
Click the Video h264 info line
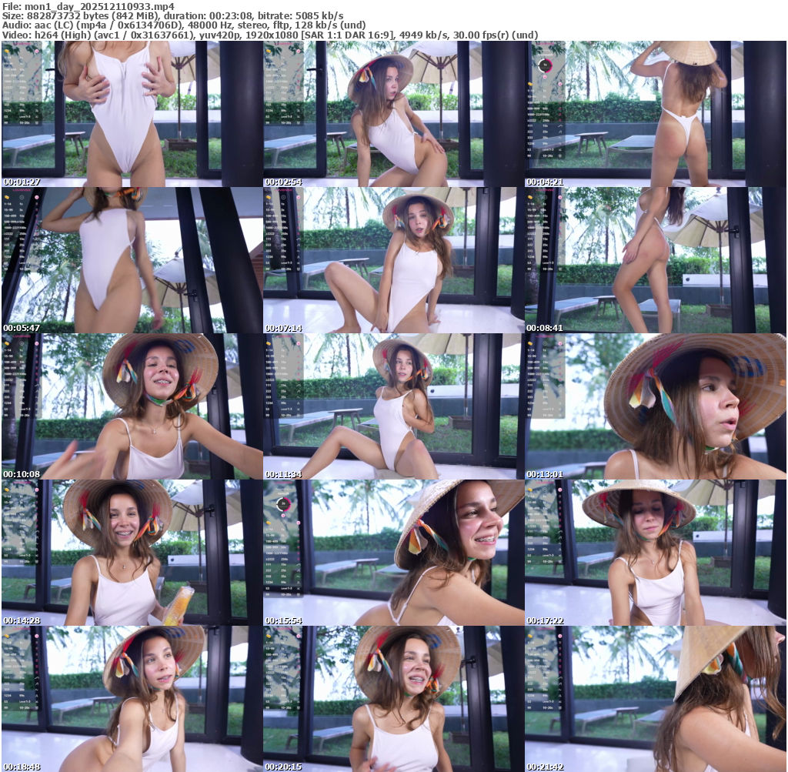(269, 35)
